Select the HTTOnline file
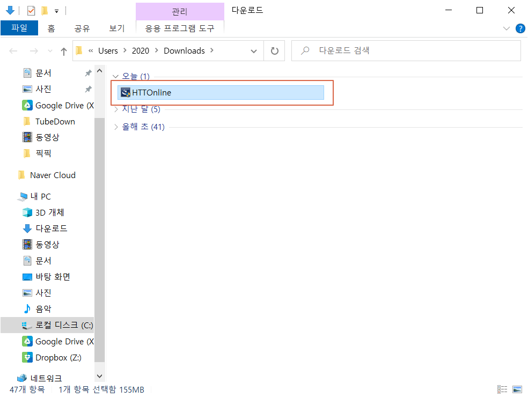Screen dimensions: 528x398 (x=221, y=93)
